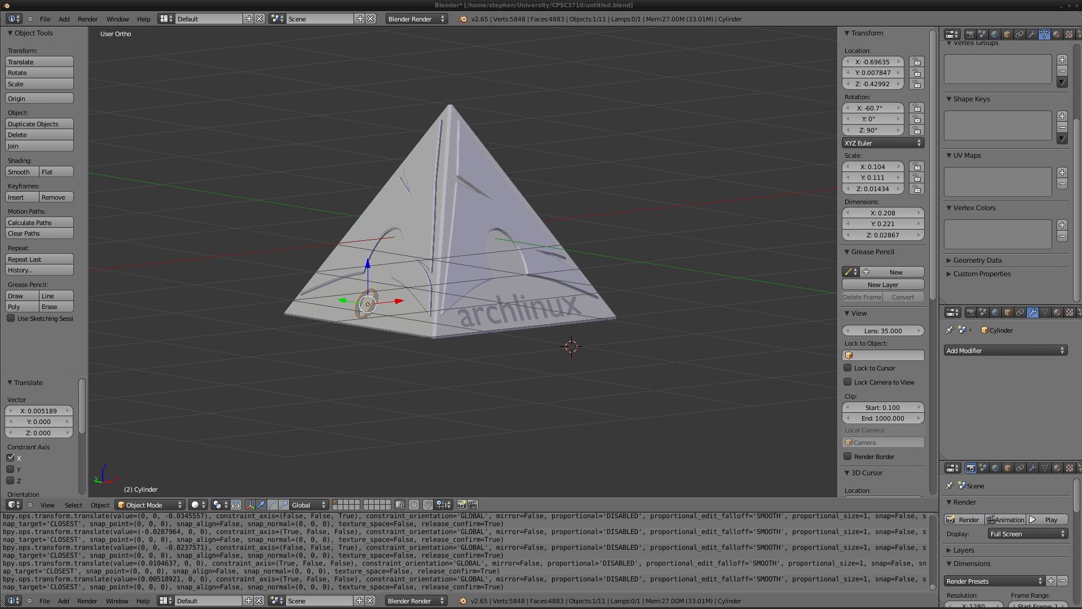
Task: Open the Full Screen display dropdown
Action: tap(1028, 533)
